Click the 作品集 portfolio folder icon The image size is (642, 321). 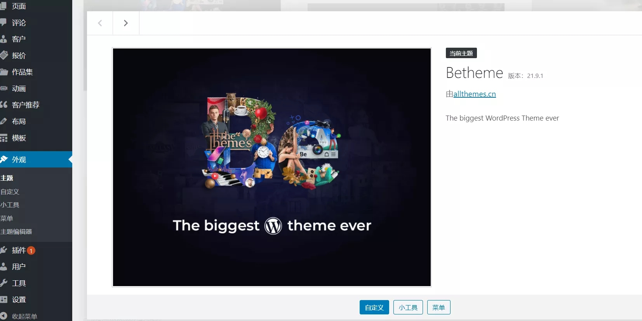pos(3,72)
